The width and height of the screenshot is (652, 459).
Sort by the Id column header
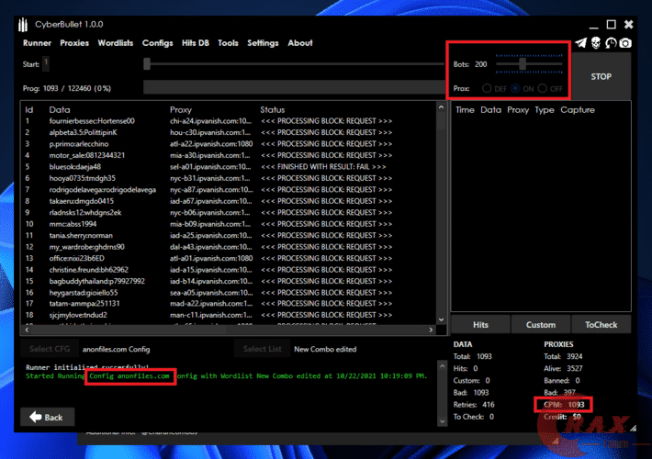[29, 110]
